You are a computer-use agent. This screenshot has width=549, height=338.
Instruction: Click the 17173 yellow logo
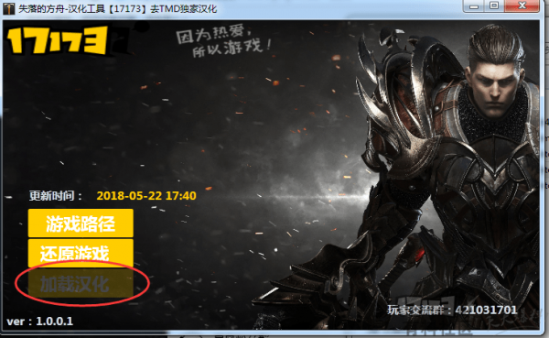(58, 40)
